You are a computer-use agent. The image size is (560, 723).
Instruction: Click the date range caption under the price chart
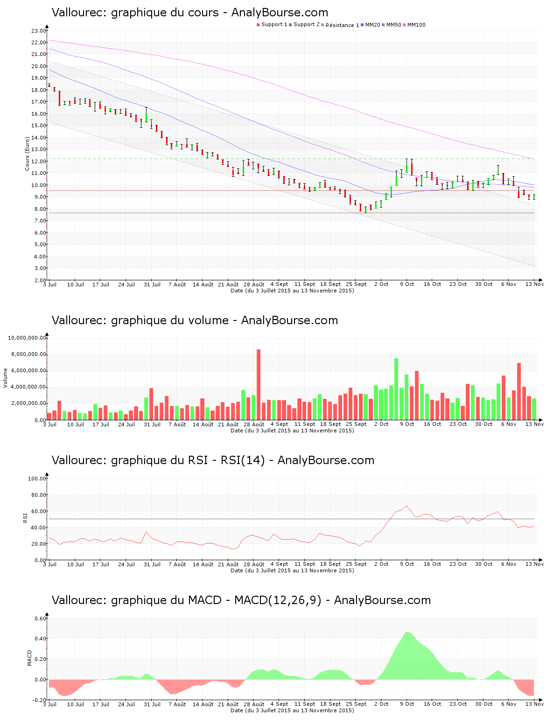coord(292,291)
